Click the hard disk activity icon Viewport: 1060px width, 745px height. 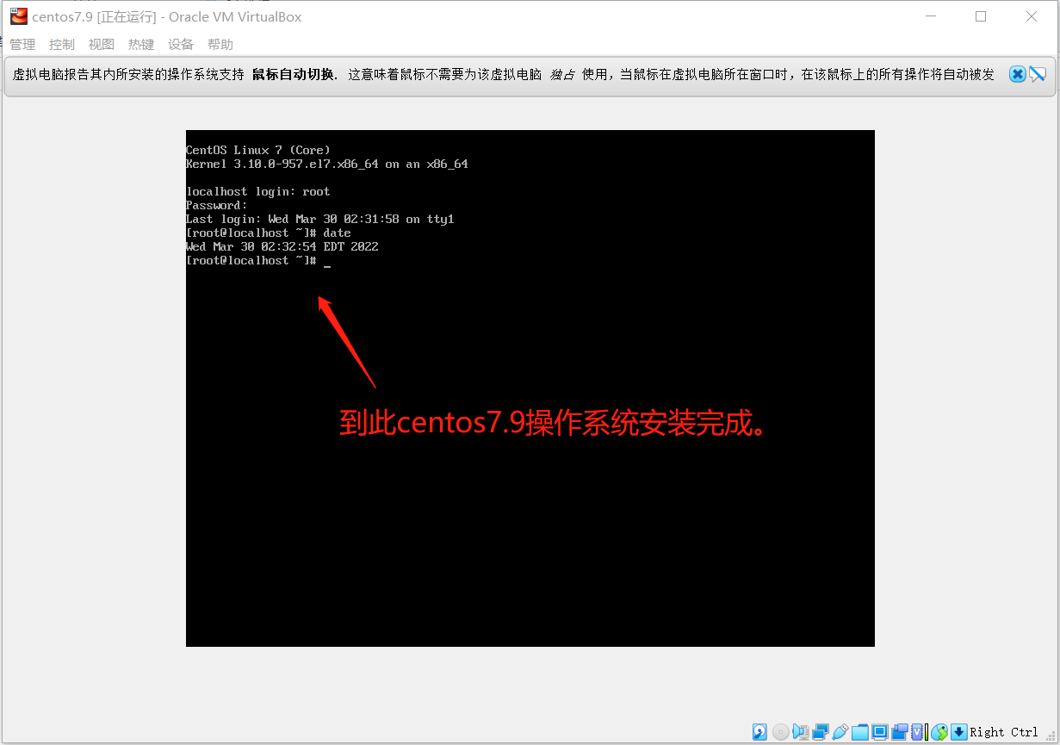coord(759,732)
